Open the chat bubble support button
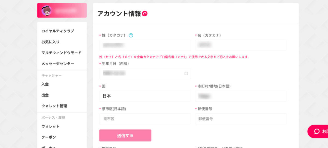This screenshot has height=148, width=328. 318,131
